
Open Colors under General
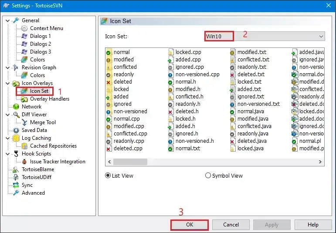[37, 60]
